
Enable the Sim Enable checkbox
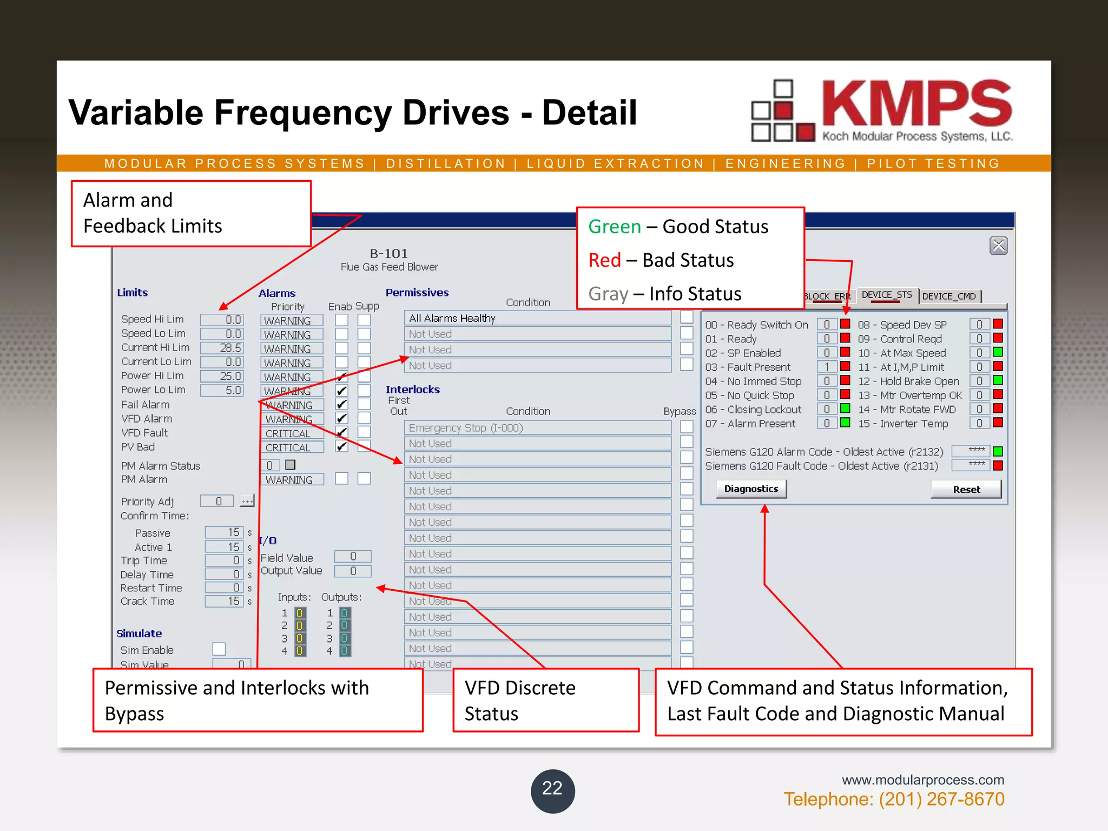(x=219, y=649)
